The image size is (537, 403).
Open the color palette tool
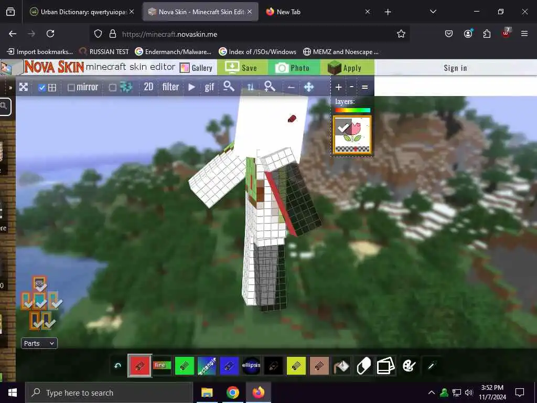(x=409, y=366)
